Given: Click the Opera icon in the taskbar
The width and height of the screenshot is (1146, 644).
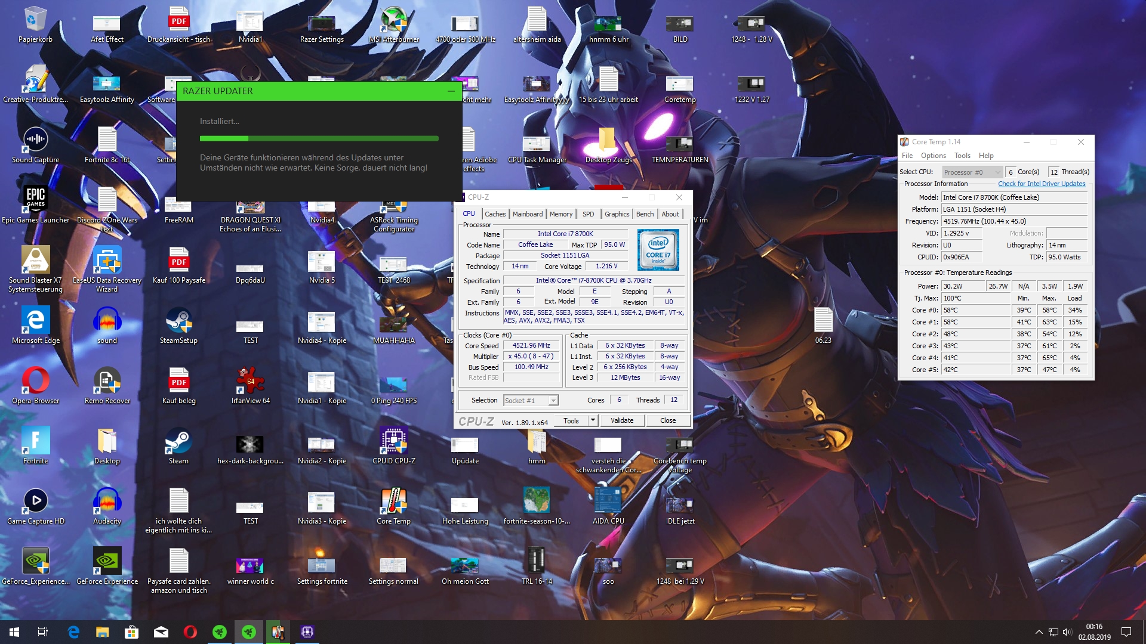Looking at the screenshot, I should [190, 632].
